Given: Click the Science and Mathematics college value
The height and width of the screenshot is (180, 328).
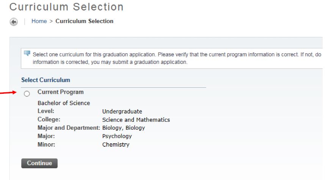Looking at the screenshot, I should 136,120.
